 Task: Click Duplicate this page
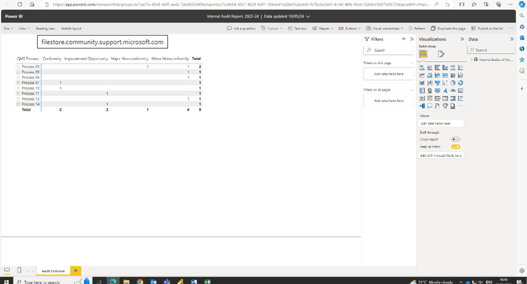click(448, 29)
